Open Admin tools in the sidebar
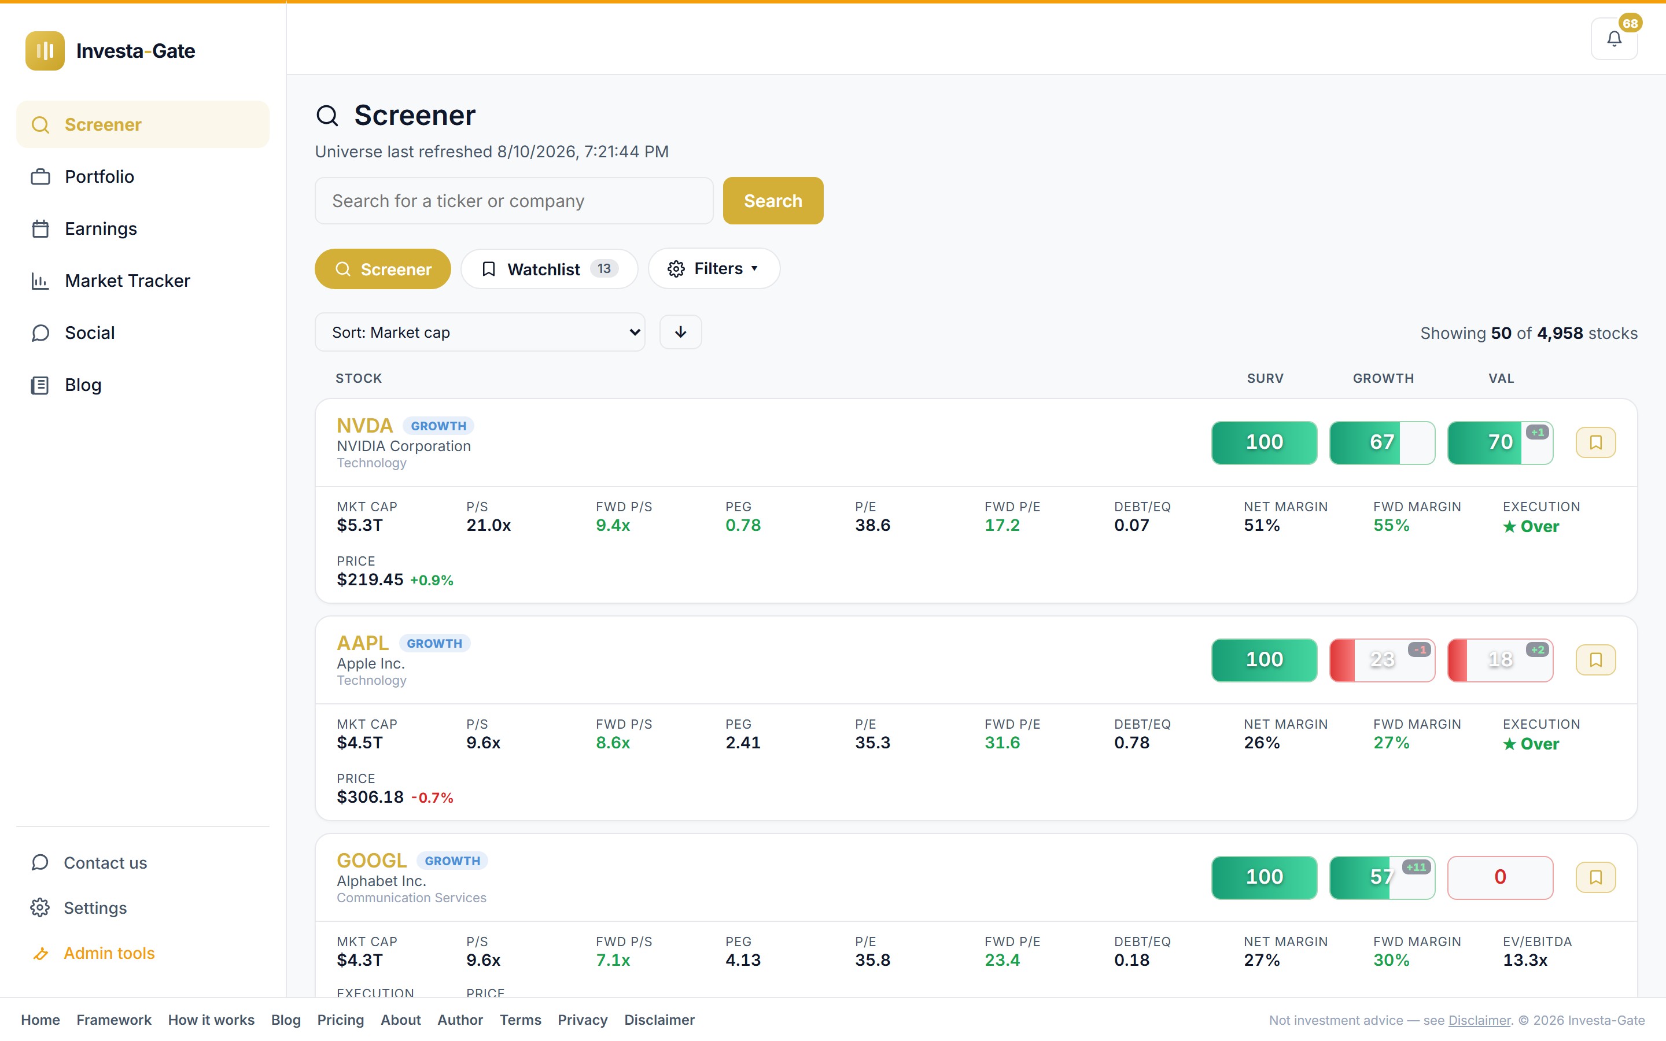 tap(142, 954)
